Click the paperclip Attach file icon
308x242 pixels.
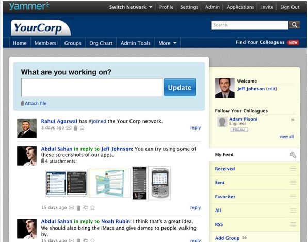tap(22, 103)
